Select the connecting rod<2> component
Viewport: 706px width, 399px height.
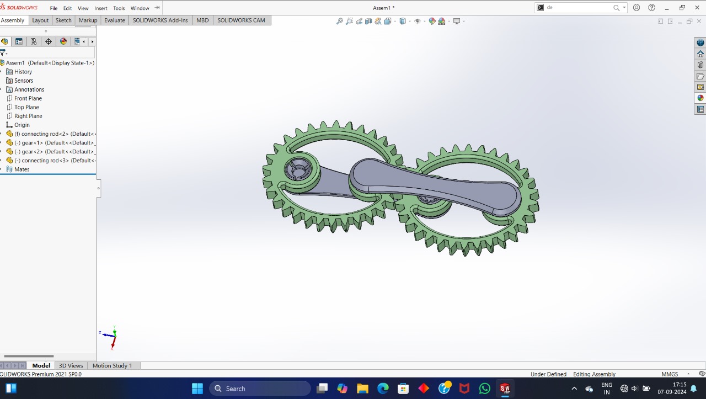(51, 134)
